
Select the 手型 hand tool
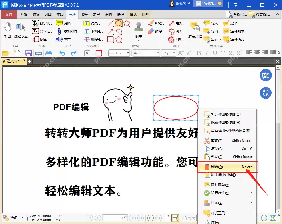pyautogui.click(x=7, y=30)
